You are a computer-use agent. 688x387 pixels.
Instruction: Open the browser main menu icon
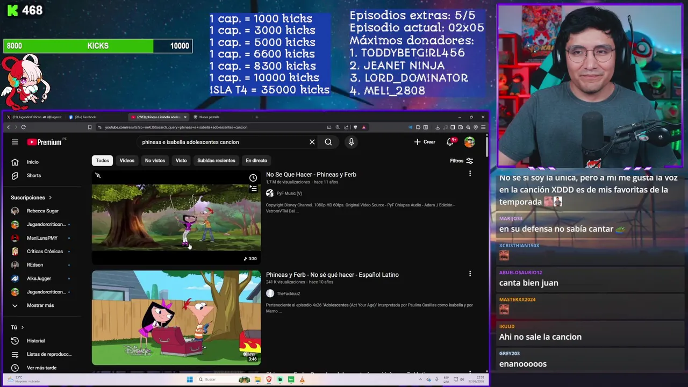pyautogui.click(x=483, y=127)
